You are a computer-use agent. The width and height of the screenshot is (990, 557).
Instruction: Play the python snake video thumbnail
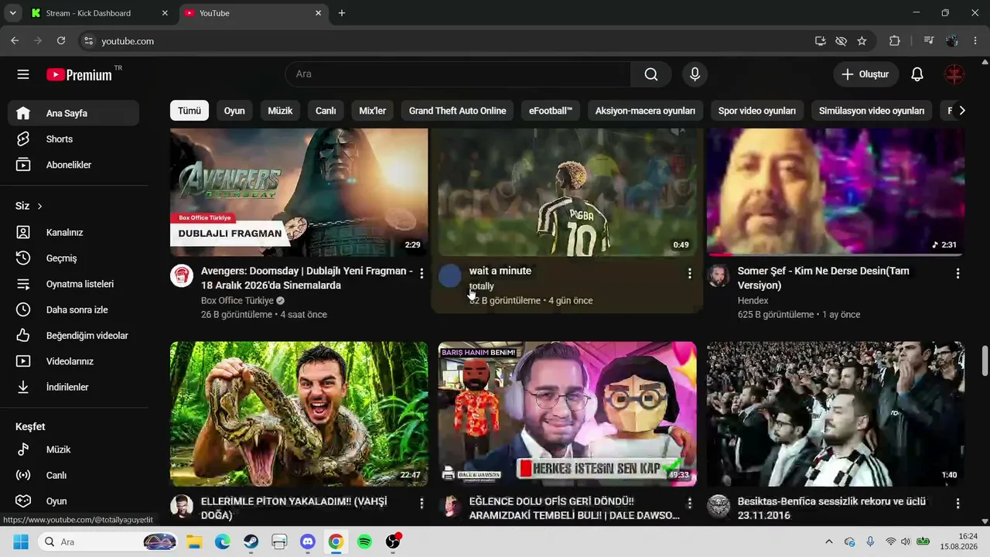point(299,414)
